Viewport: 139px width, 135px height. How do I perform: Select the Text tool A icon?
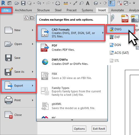88,3
